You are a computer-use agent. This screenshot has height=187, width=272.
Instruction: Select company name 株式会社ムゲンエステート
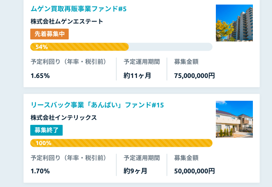pyautogui.click(x=67, y=22)
